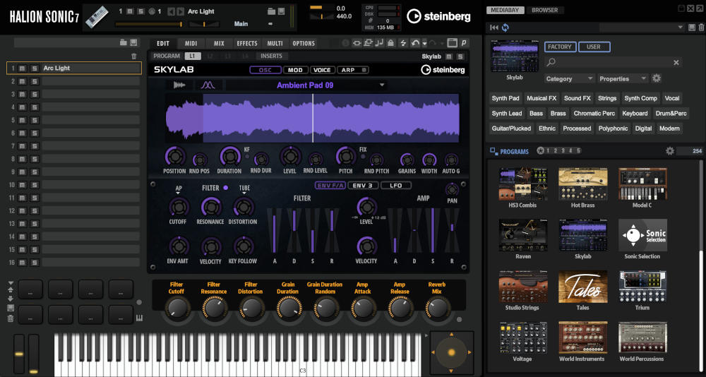This screenshot has width=706, height=377.
Task: Click the lock icon in the toolbar
Action: 390,43
